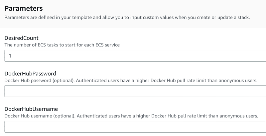Click the Docker Hub username help text
The width and height of the screenshot is (266, 136).
click(131, 116)
